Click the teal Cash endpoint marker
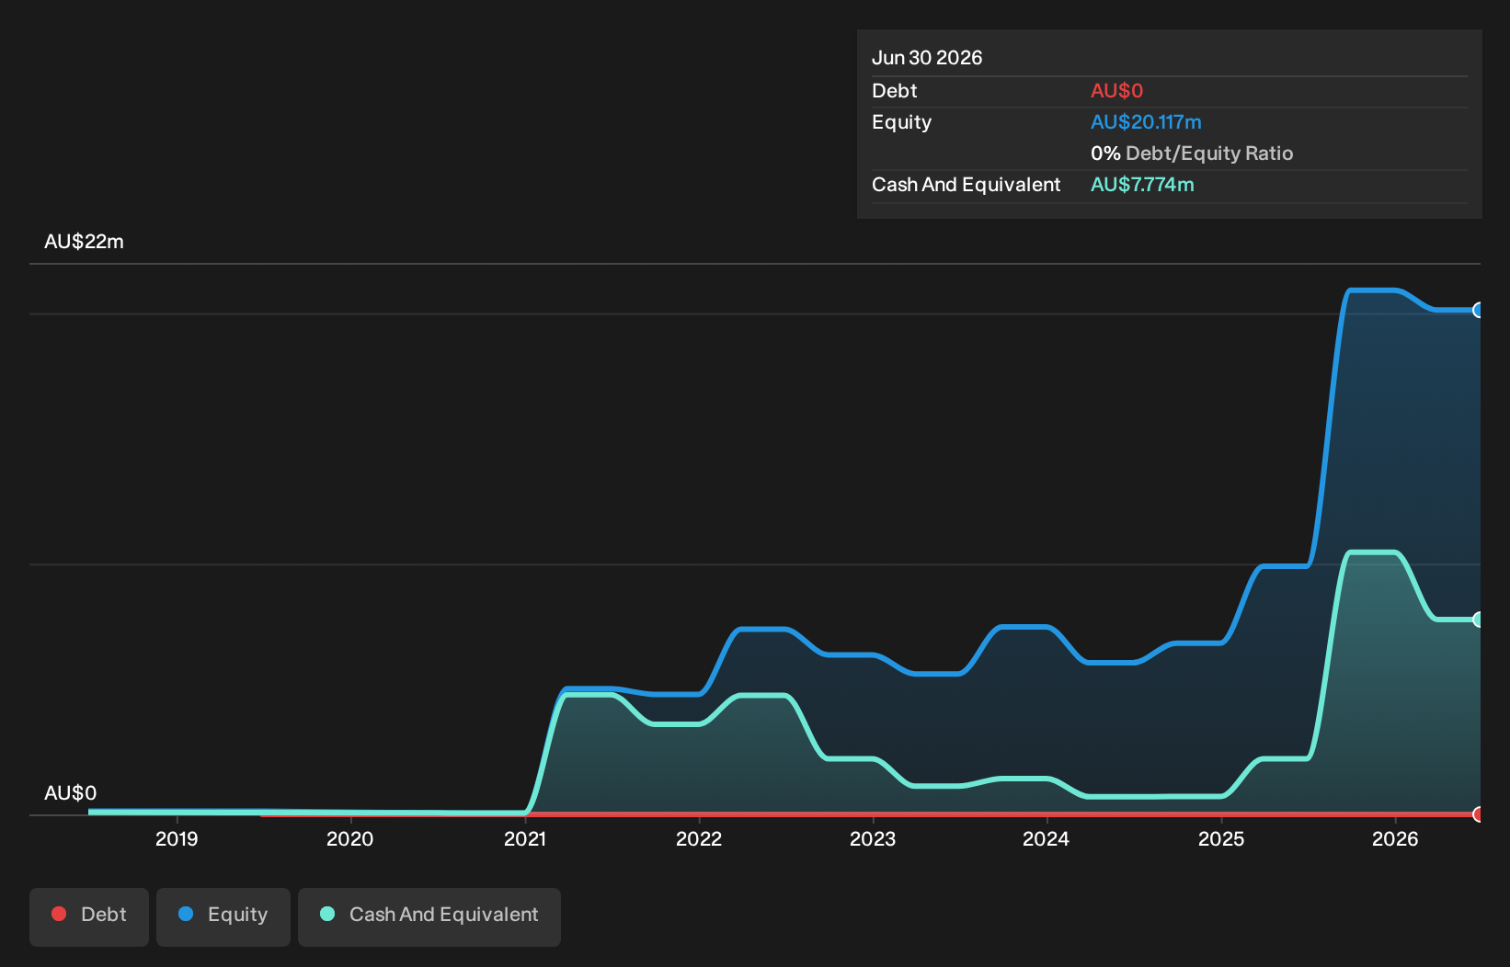This screenshot has height=967, width=1510. point(1479,620)
